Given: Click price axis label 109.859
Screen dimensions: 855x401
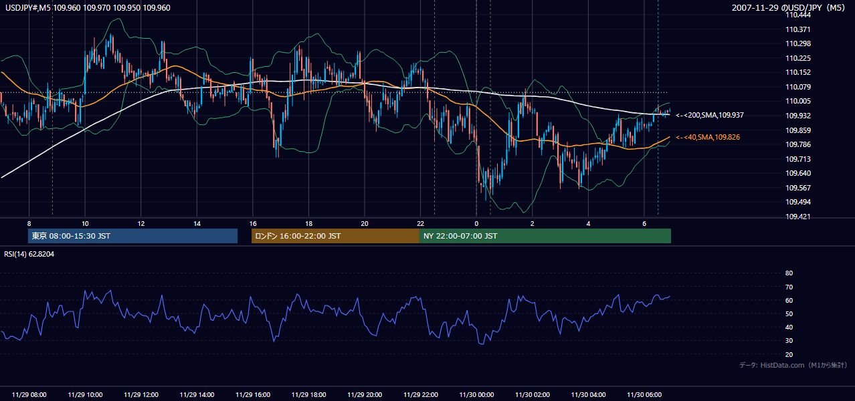Looking at the screenshot, I should pos(798,130).
